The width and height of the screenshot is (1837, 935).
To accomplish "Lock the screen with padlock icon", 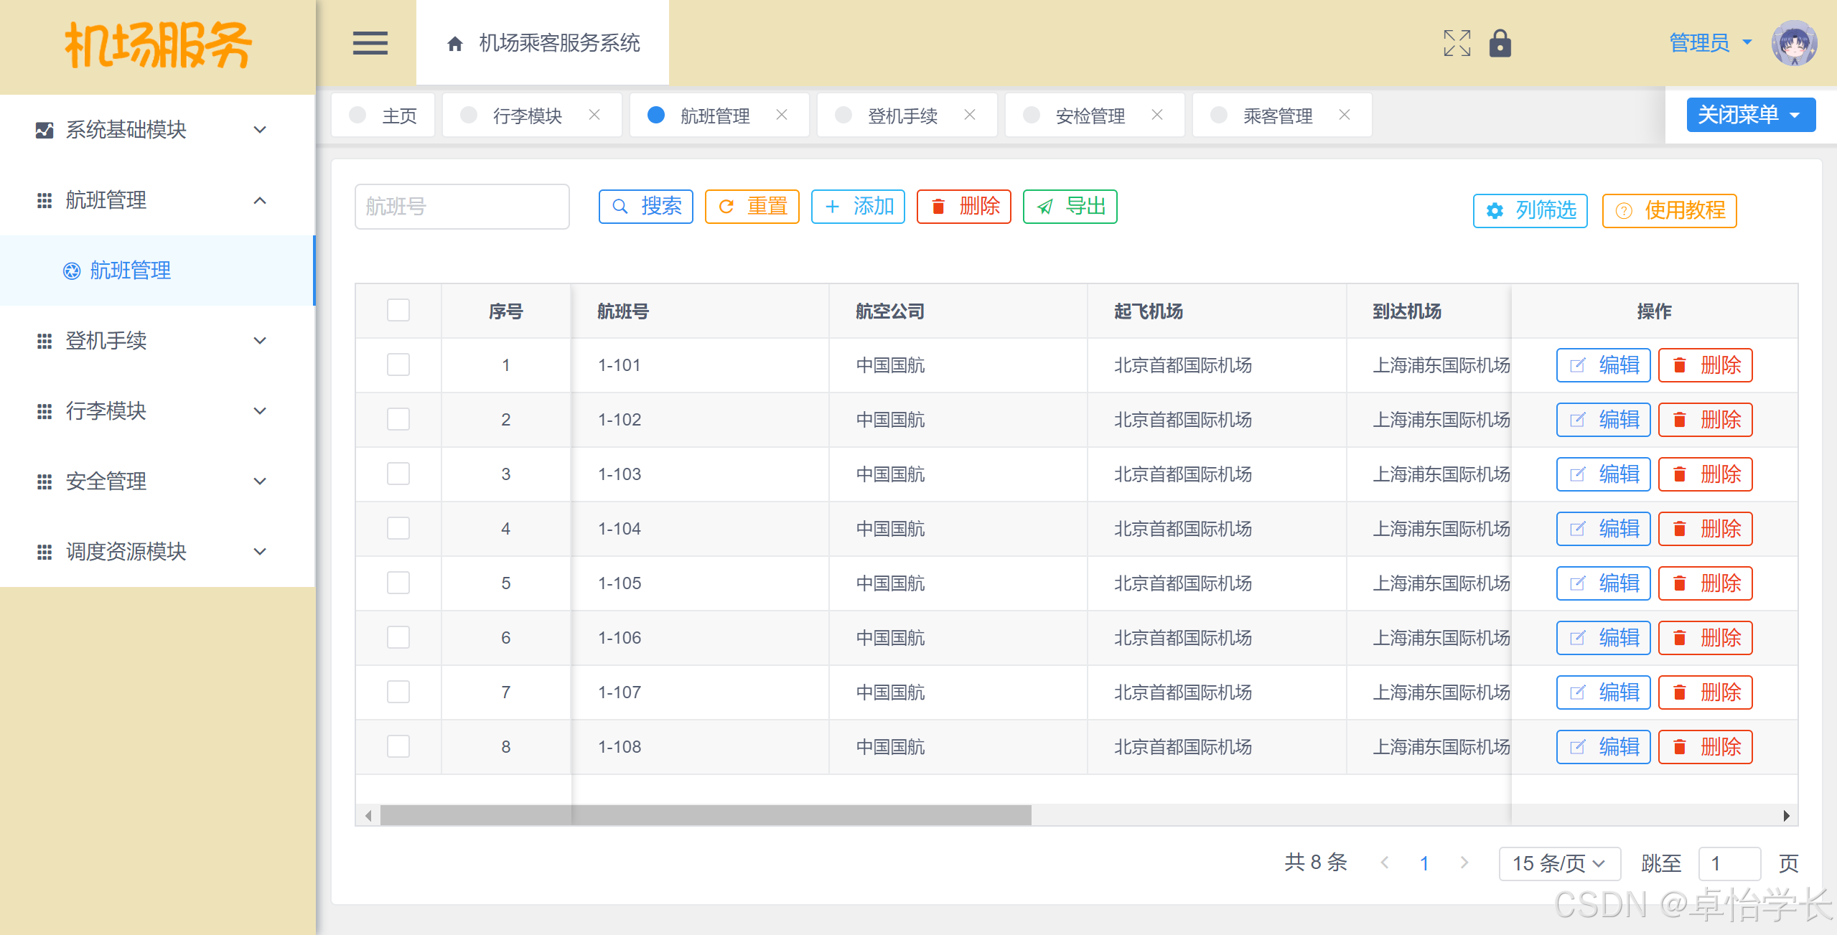I will tap(1500, 43).
